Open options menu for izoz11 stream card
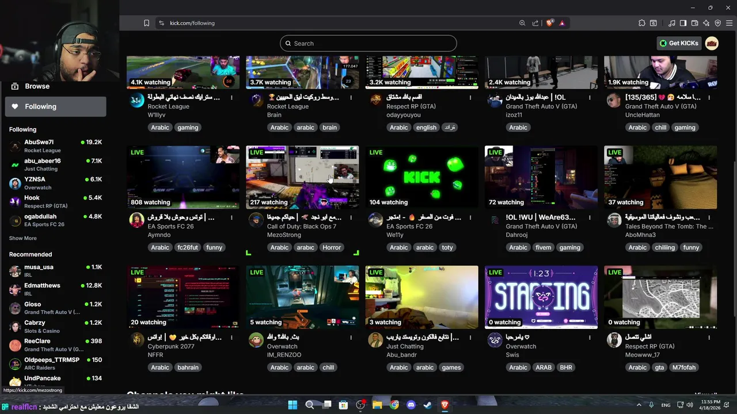 [x=590, y=98]
